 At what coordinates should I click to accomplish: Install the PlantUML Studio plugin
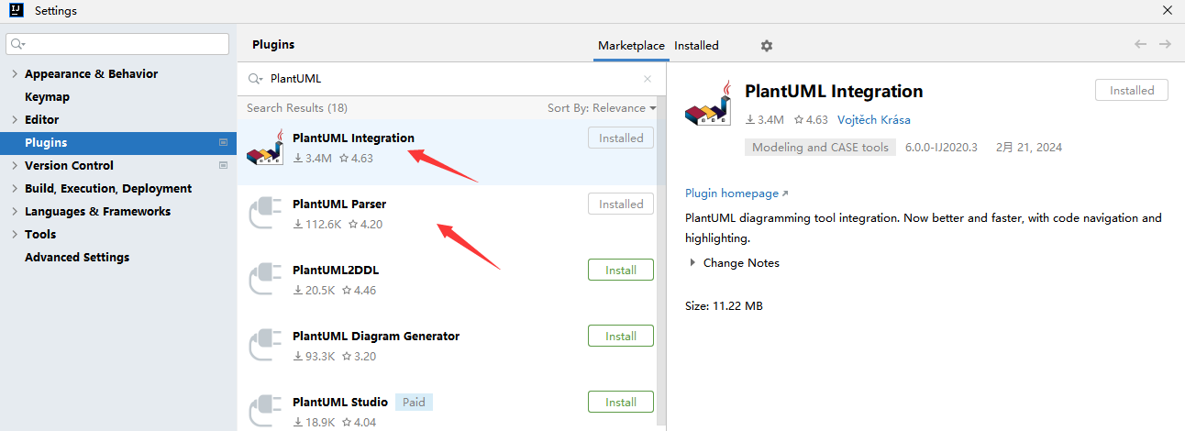tap(621, 403)
